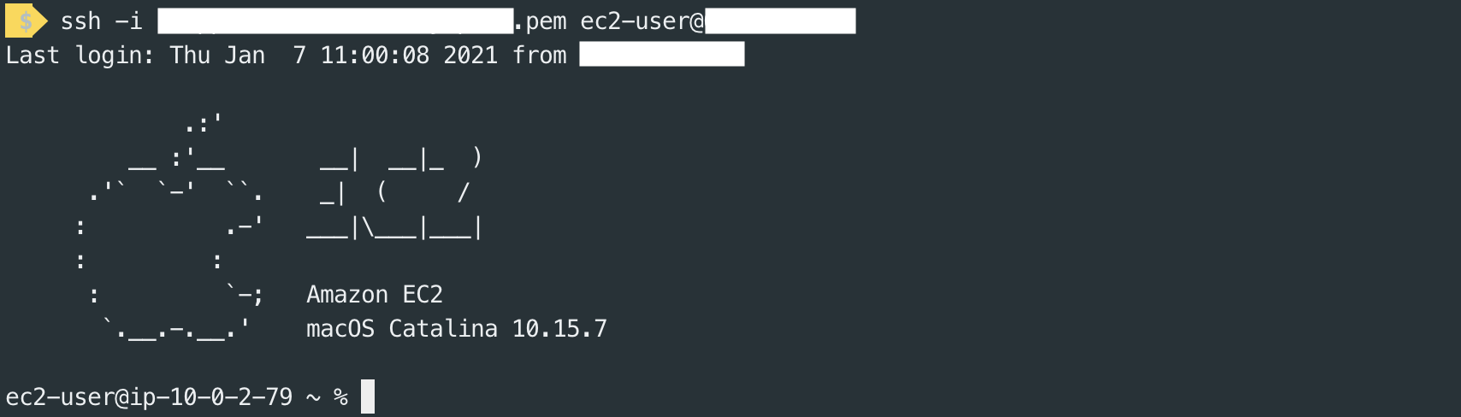Click the yellow dollar prompt icon
1461x417 pixels.
tap(25, 21)
